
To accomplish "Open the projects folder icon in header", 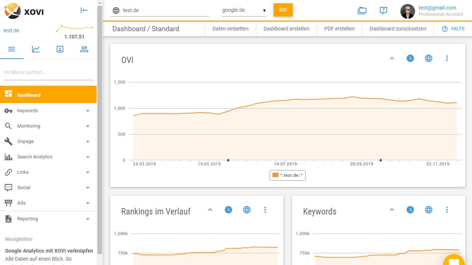I will tap(362, 11).
